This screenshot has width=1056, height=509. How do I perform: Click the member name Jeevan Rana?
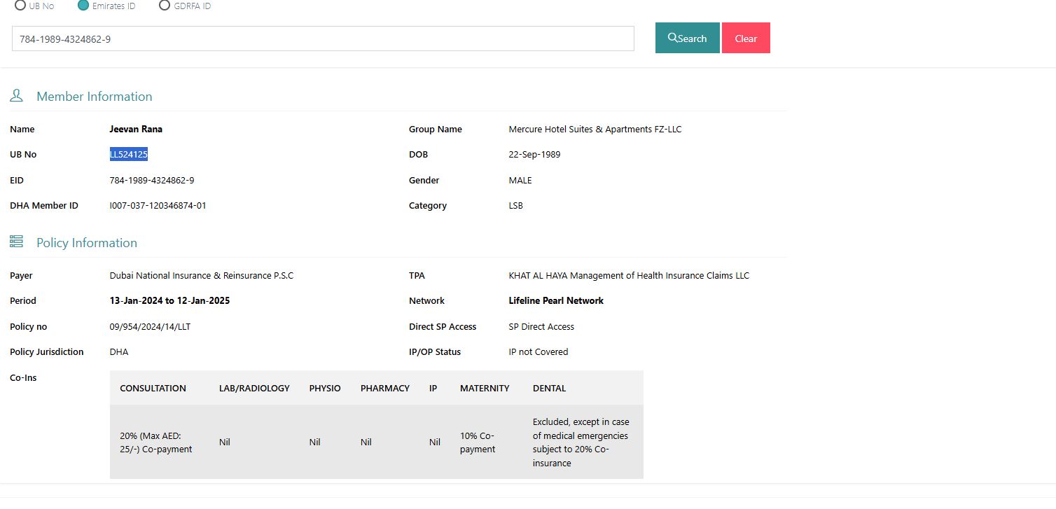click(x=136, y=130)
